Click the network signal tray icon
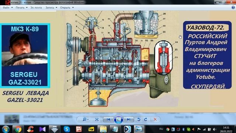Image resolution: width=236 pixels, height=133 pixels. tap(204, 129)
